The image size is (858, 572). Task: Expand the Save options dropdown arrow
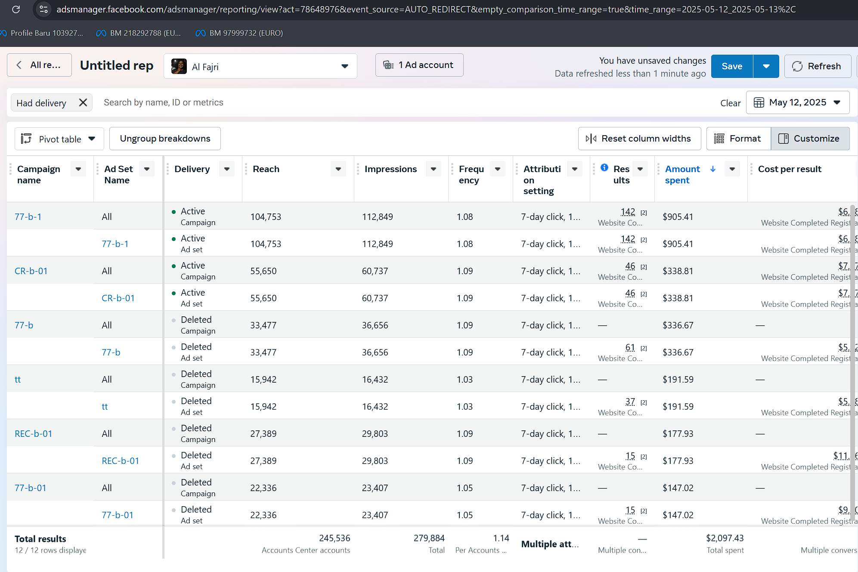[x=766, y=66]
